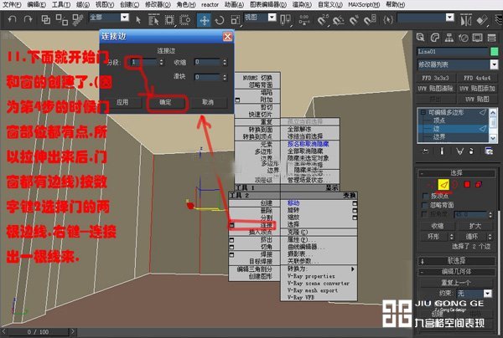This screenshot has height=338, width=503.
Task: Click Make Unique icon below modifier stack
Action: (x=459, y=151)
